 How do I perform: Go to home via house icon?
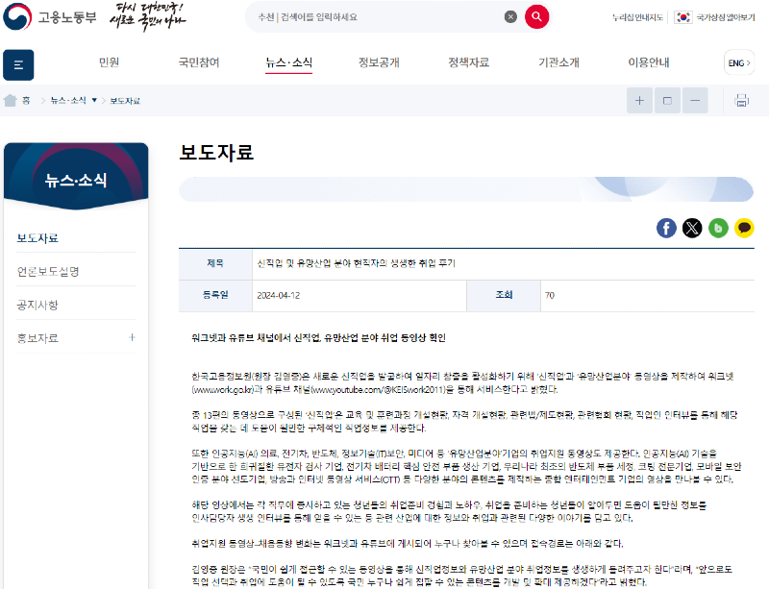(10, 101)
